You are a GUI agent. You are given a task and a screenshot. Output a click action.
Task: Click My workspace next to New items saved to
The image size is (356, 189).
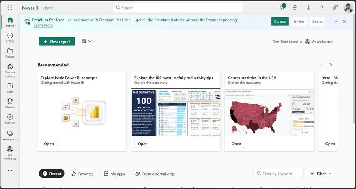click(x=319, y=41)
